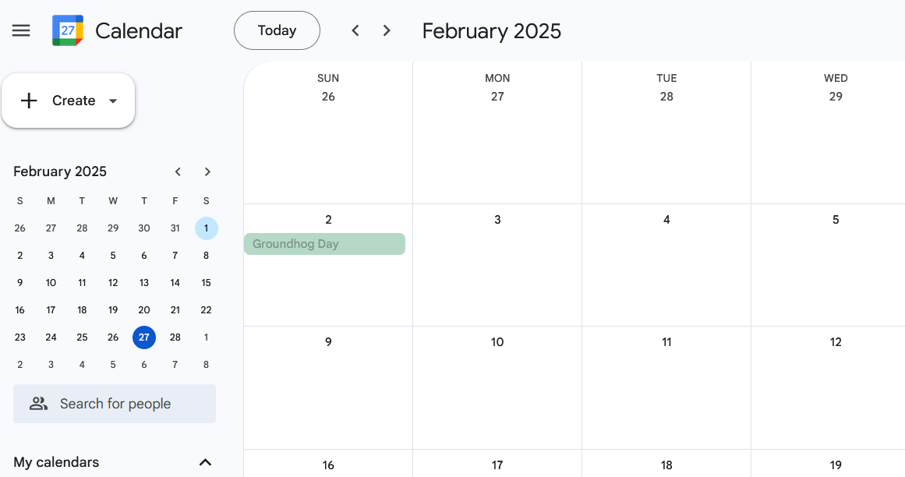The image size is (905, 477).
Task: Click the Google Calendar logo icon
Action: click(x=67, y=30)
